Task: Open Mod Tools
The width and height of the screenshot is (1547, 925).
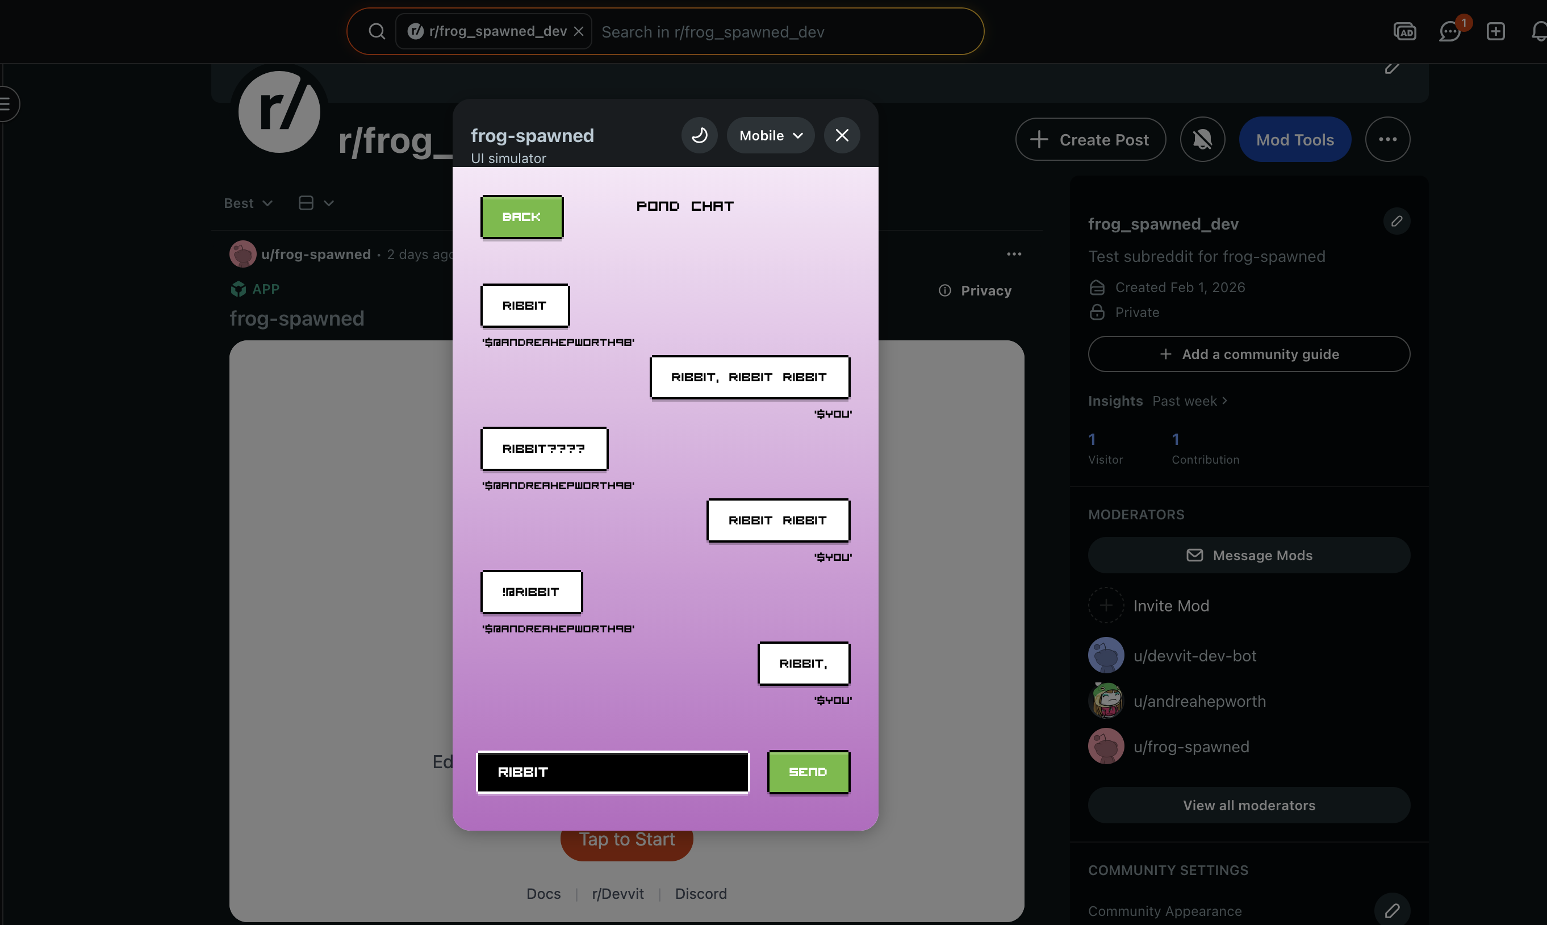Action: (1295, 140)
